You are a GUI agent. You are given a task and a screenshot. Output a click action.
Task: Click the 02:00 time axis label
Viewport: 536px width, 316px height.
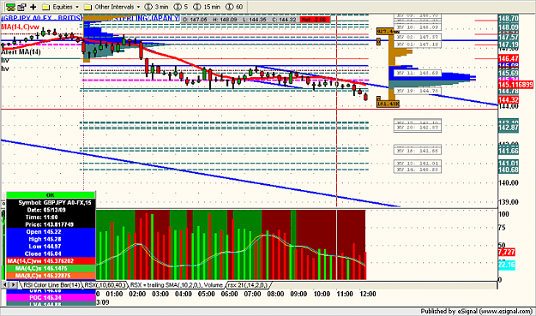tap(137, 294)
